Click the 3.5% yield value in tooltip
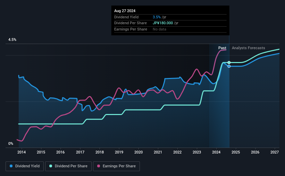The width and height of the screenshot is (285, 176). click(156, 17)
